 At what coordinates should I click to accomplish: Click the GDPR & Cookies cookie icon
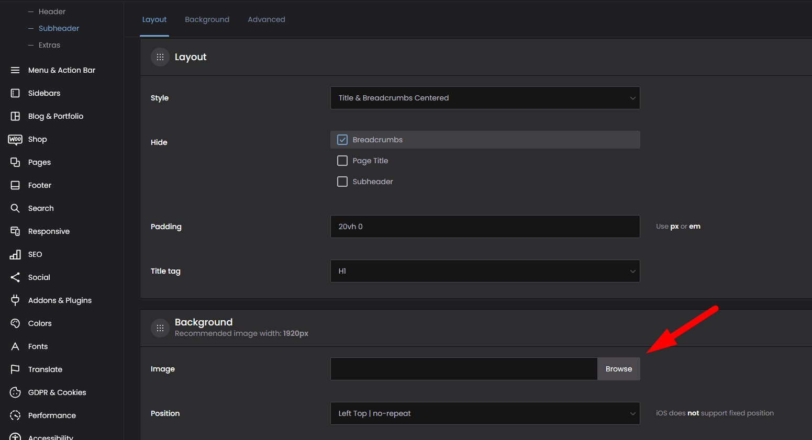click(x=15, y=392)
